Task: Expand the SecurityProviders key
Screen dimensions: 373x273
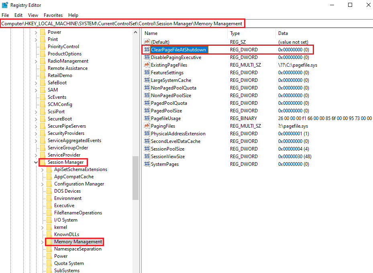Action: [36, 134]
